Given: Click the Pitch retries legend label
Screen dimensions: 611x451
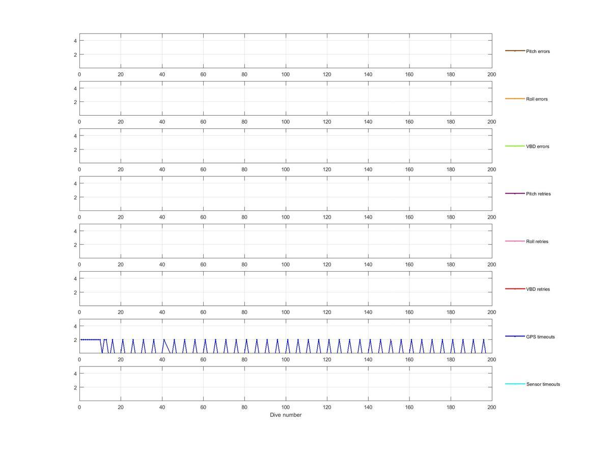Looking at the screenshot, I should [538, 194].
